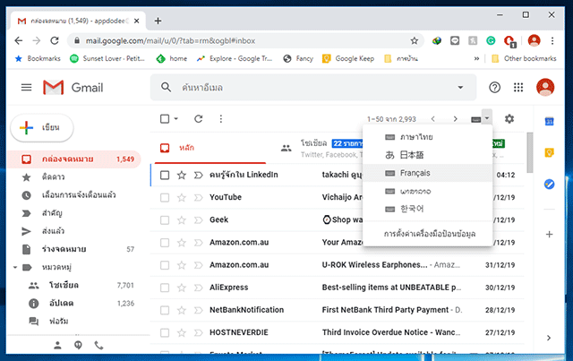
Task: Open the Help question mark icon
Action: coord(494,88)
